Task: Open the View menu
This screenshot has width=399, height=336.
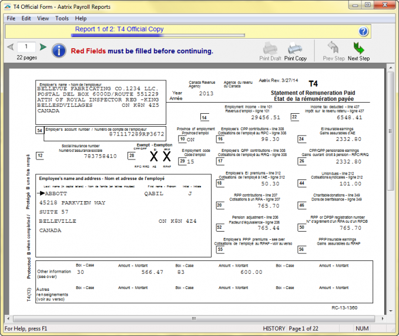Action: [43, 18]
